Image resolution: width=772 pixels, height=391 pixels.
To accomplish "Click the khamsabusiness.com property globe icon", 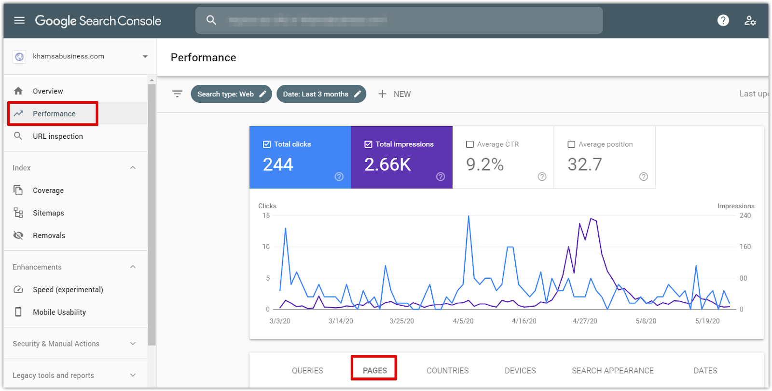I will point(19,56).
